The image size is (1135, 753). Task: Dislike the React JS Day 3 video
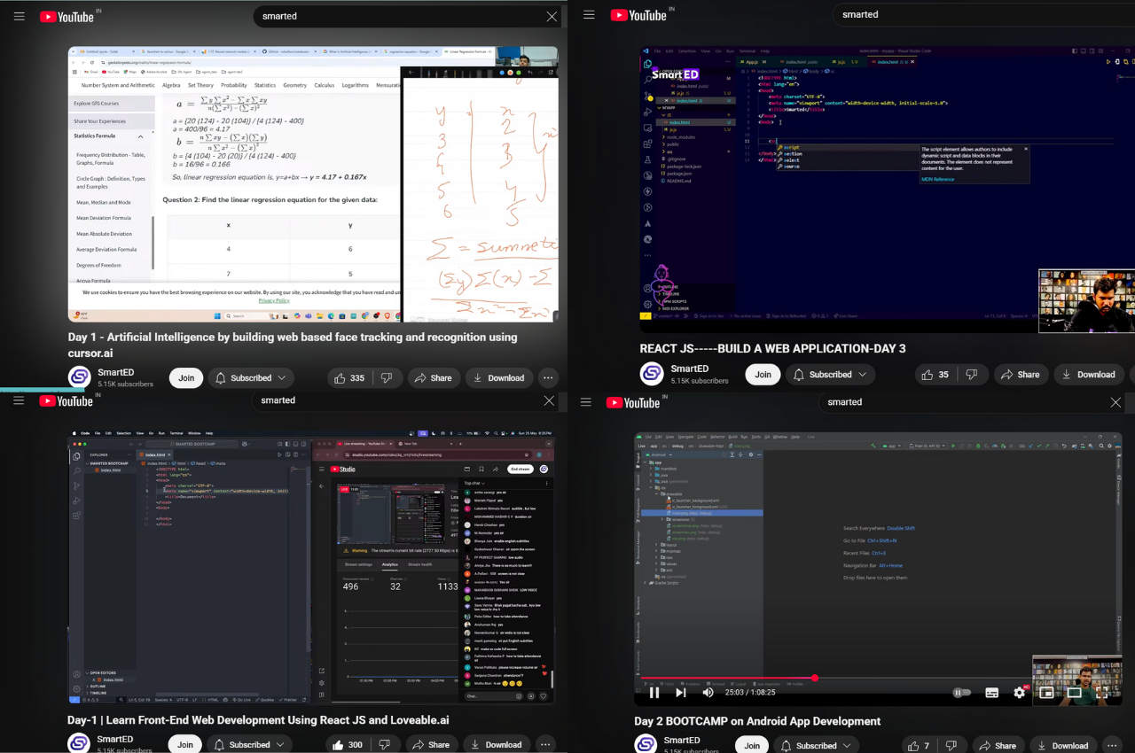click(972, 375)
